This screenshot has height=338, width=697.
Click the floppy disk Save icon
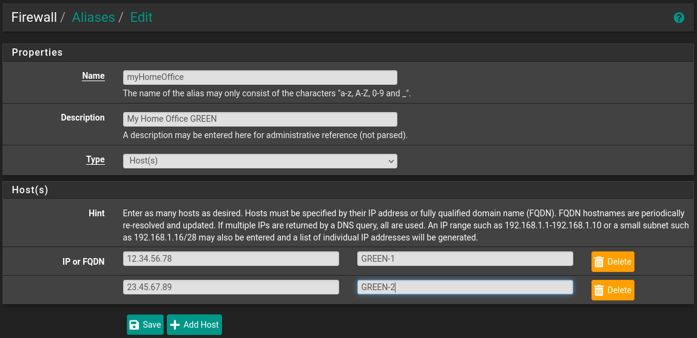[x=135, y=325]
